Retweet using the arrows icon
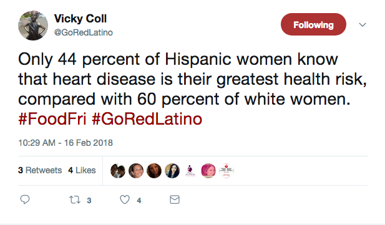385x225 pixels. pos(75,199)
